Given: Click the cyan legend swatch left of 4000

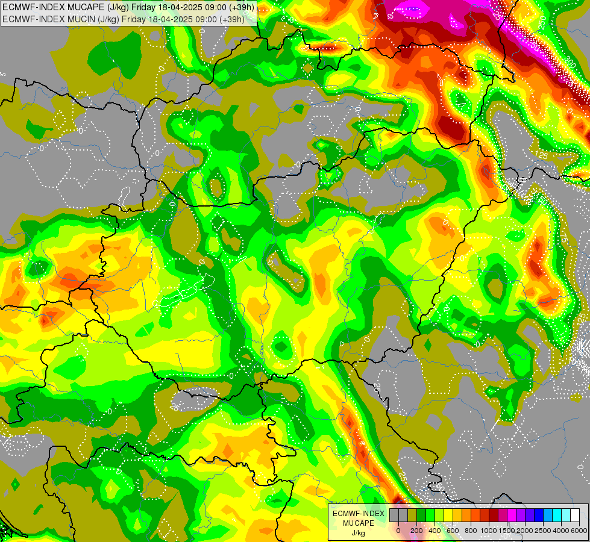Looking at the screenshot, I should pos(557,516).
